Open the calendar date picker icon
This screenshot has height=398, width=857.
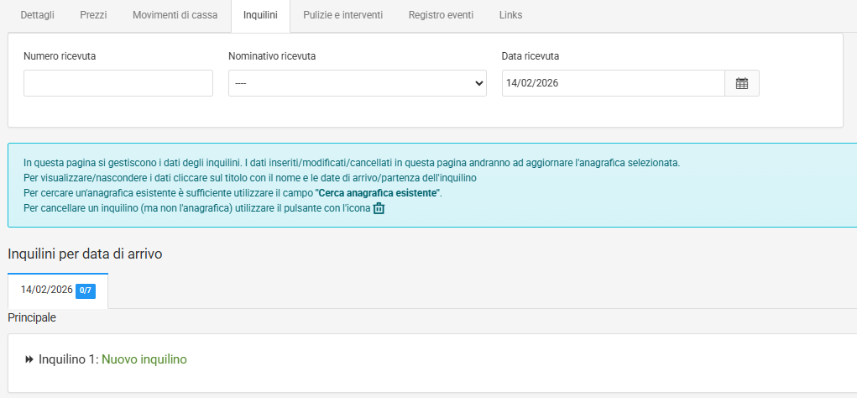click(742, 83)
